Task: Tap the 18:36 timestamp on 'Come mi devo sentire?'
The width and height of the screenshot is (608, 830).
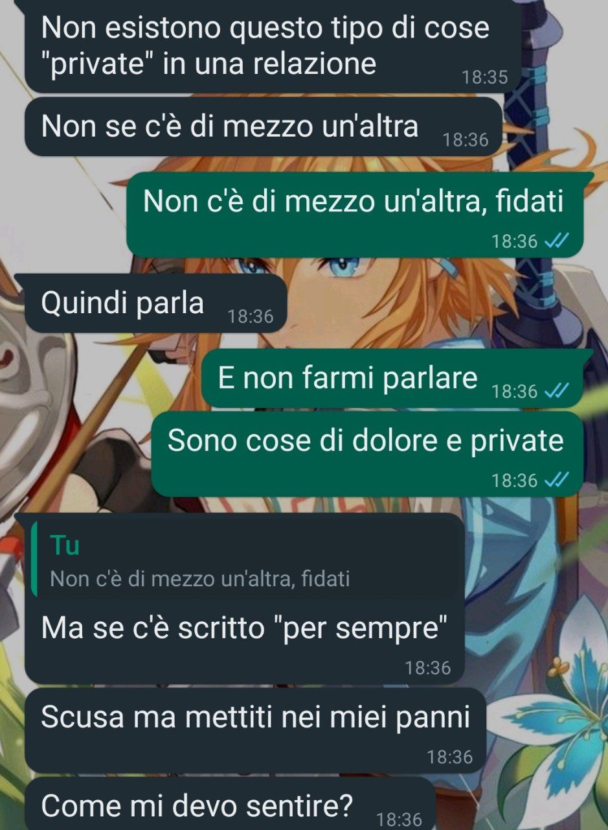Action: pos(400,819)
